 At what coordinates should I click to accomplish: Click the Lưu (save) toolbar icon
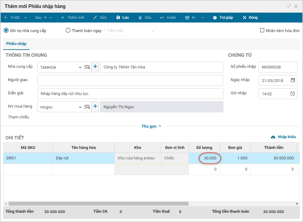[118, 18]
